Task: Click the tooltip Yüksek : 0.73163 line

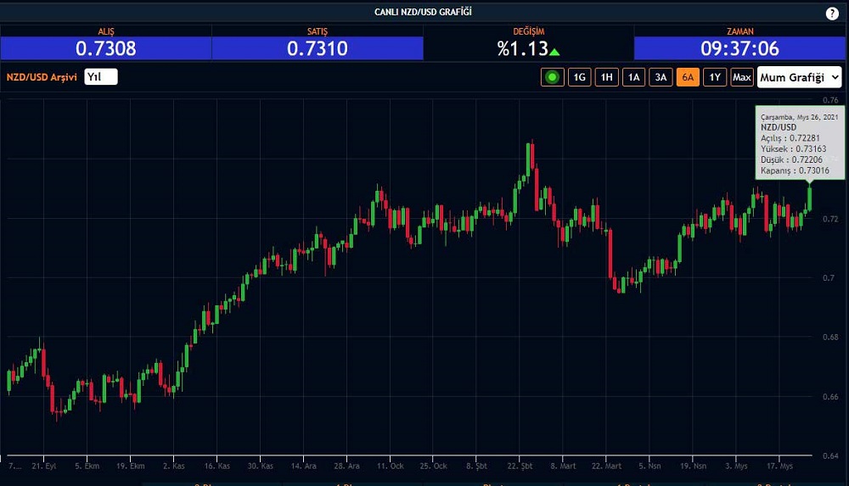Action: pyautogui.click(x=793, y=148)
